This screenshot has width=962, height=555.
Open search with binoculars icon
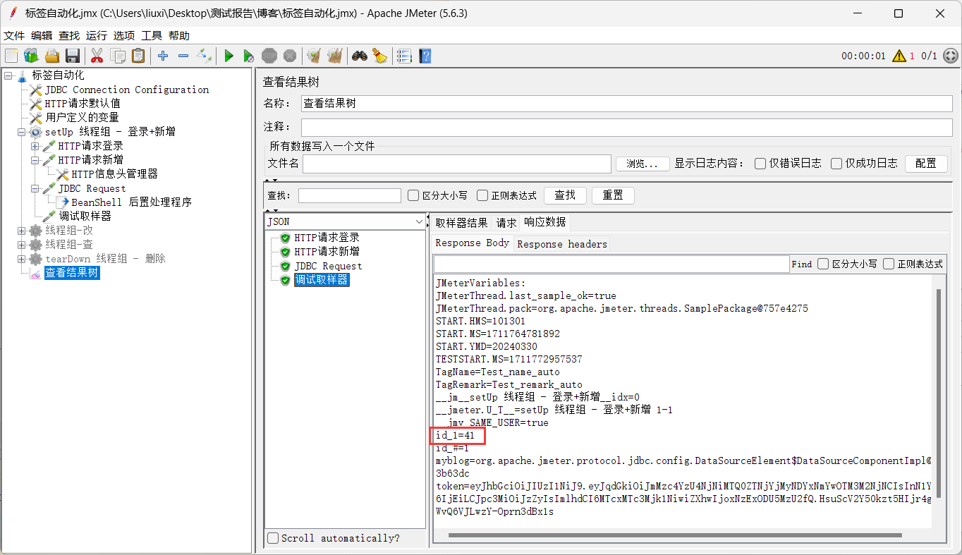click(x=360, y=56)
